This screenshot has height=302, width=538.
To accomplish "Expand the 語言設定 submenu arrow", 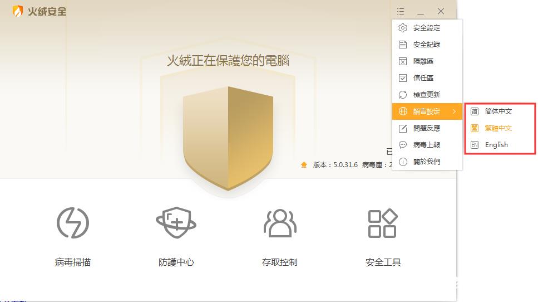I will (455, 111).
